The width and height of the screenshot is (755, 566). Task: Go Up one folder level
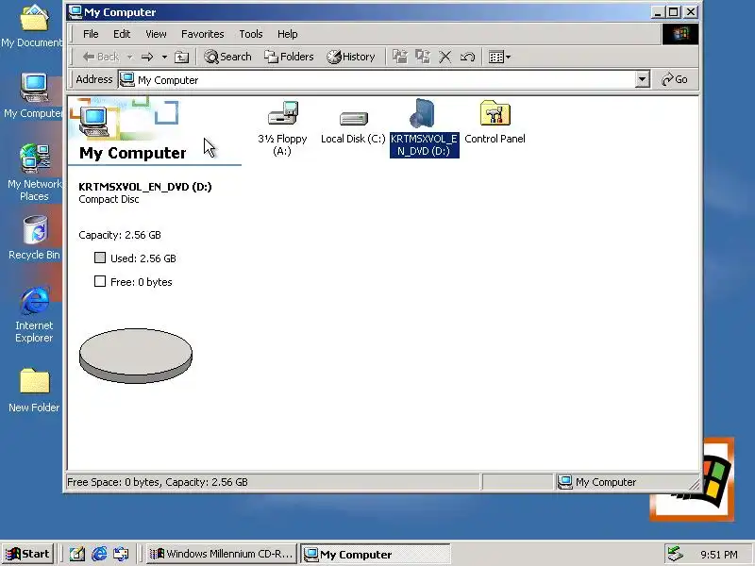coord(181,57)
